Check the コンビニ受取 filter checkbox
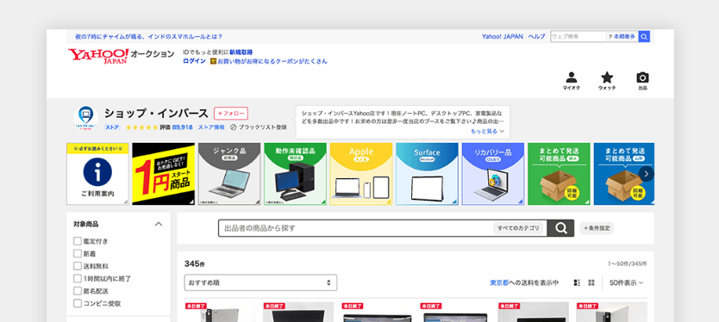The image size is (719, 322). [78, 303]
